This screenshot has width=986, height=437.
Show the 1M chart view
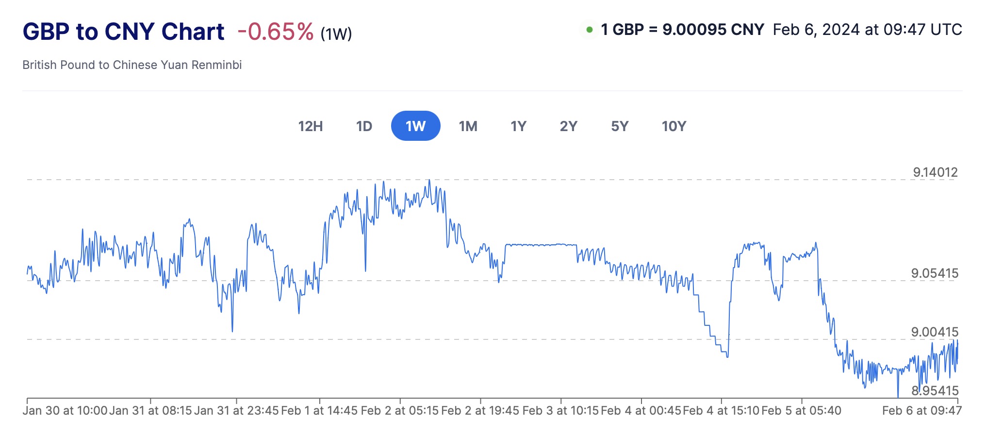[x=468, y=126]
